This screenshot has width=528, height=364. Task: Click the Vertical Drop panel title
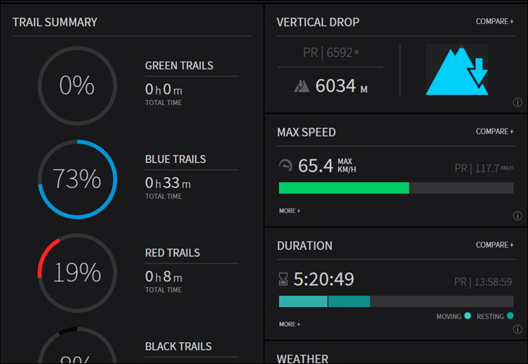[318, 22]
